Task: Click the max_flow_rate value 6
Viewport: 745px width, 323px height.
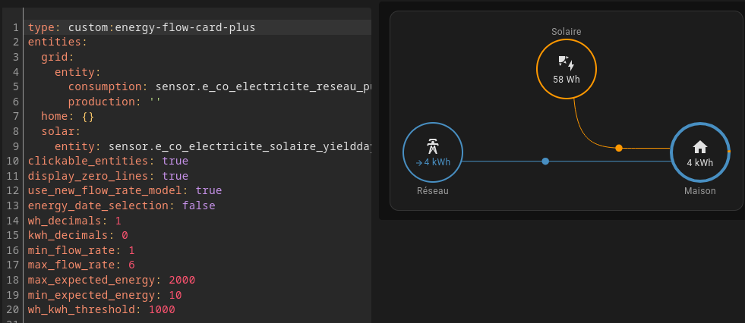Action: (131, 265)
